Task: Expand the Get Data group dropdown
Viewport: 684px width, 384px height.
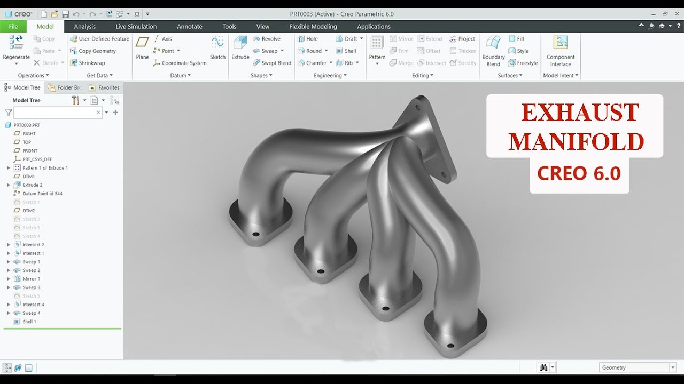Action: (99, 76)
